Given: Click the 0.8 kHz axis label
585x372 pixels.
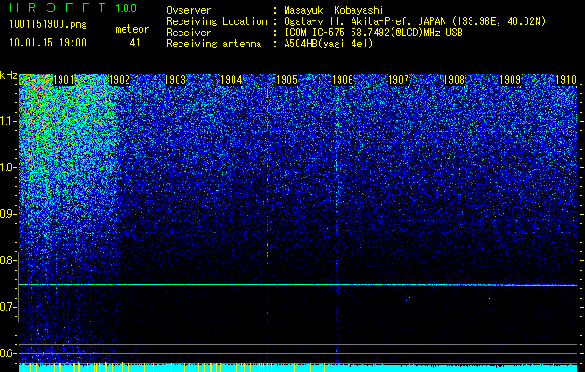Looking at the screenshot, I should (x=7, y=260).
